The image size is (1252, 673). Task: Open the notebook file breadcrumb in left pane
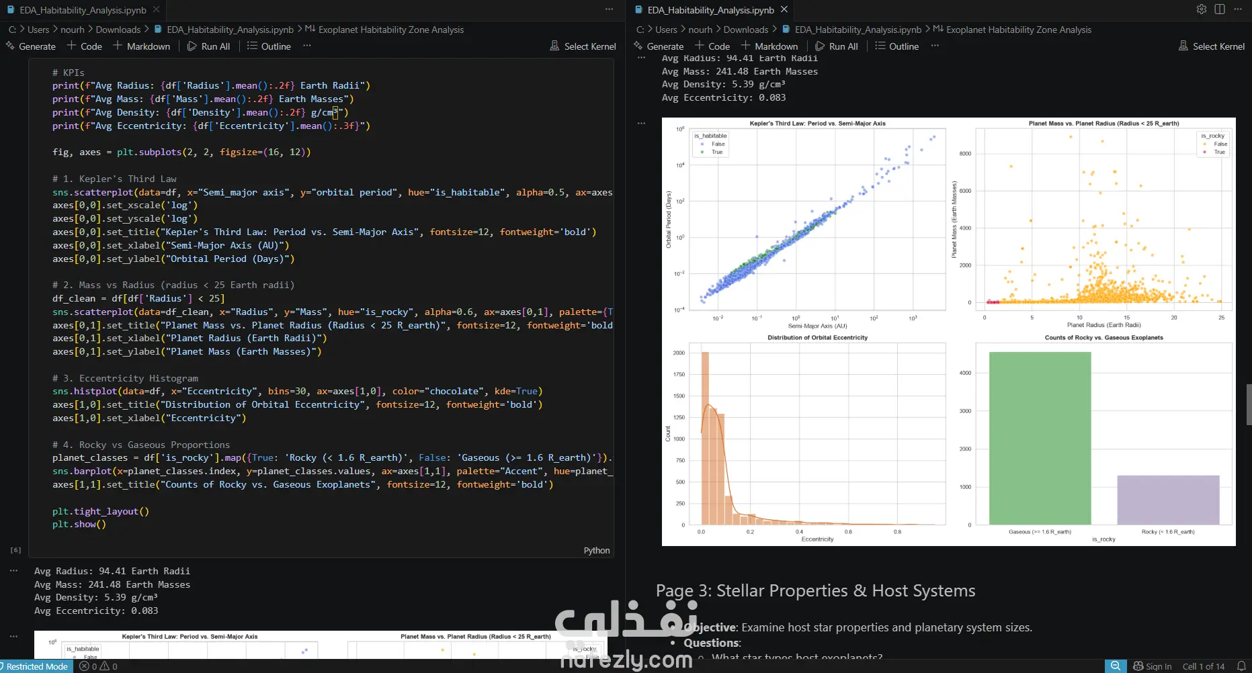(x=224, y=30)
